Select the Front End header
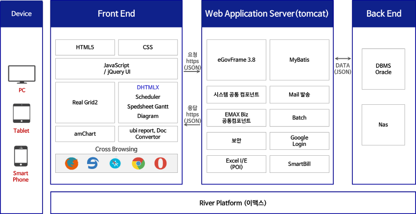Viewport: 416px width, 214px height. 116,14
